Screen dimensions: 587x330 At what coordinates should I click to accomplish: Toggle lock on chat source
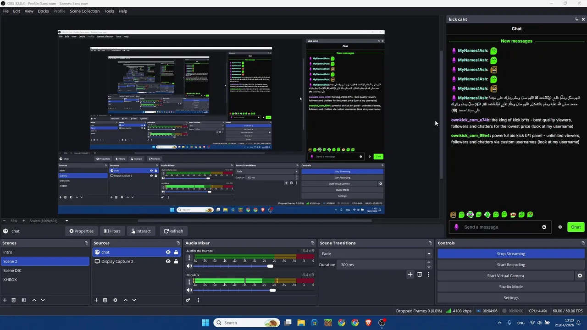(x=176, y=252)
